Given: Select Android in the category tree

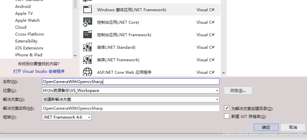Looking at the screenshot, I should pos(23,7).
